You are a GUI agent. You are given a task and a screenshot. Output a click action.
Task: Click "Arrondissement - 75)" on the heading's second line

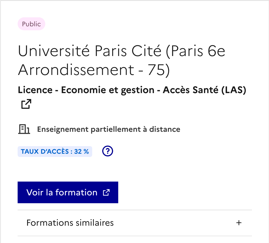(94, 70)
